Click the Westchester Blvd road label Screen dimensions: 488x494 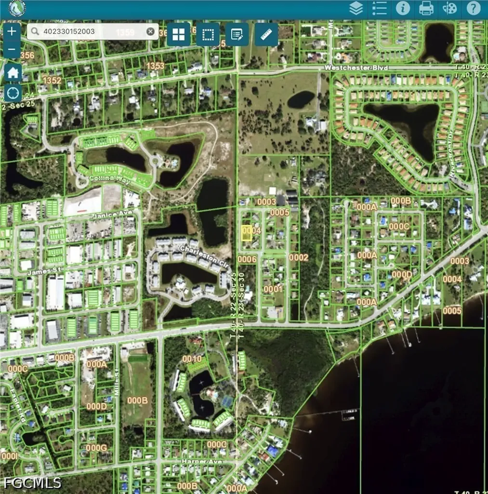point(356,68)
